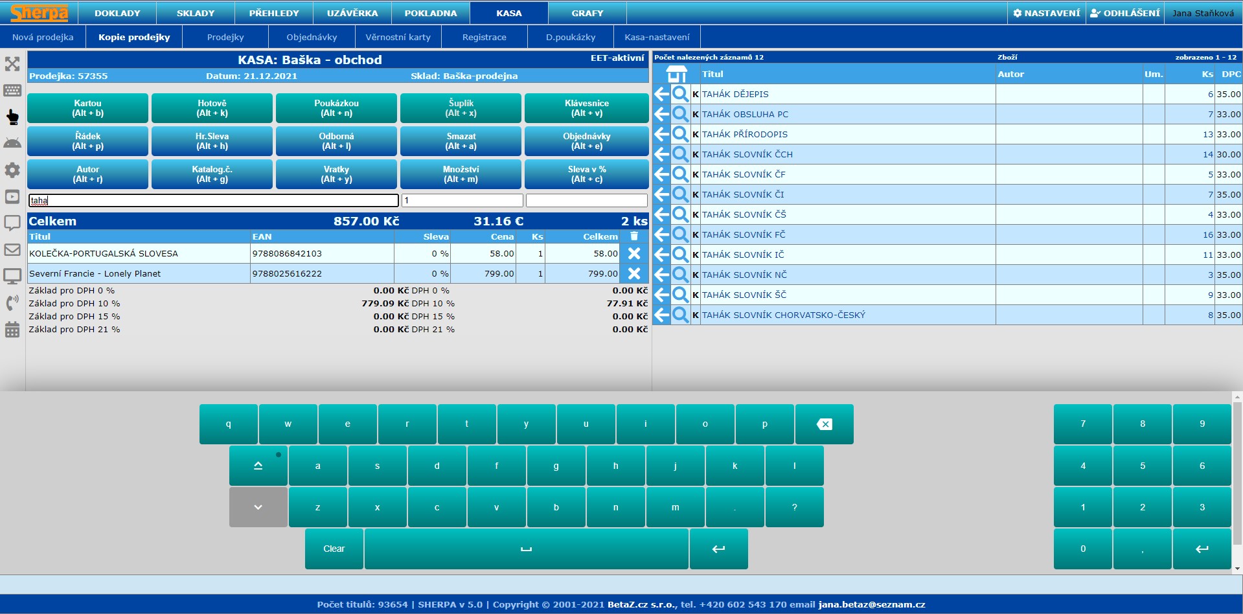Screen dimensions: 1243x614
Task: Toggle shift key on virtual keyboard
Action: pyautogui.click(x=258, y=466)
